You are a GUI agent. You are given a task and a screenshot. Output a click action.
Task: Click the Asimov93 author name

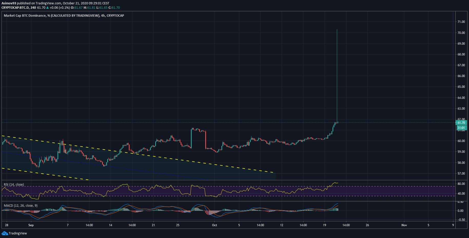click(x=9, y=3)
